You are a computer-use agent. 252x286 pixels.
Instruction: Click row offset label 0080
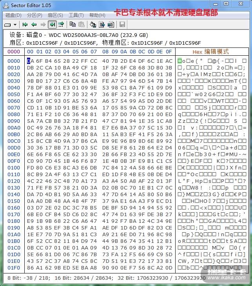pos(14,115)
